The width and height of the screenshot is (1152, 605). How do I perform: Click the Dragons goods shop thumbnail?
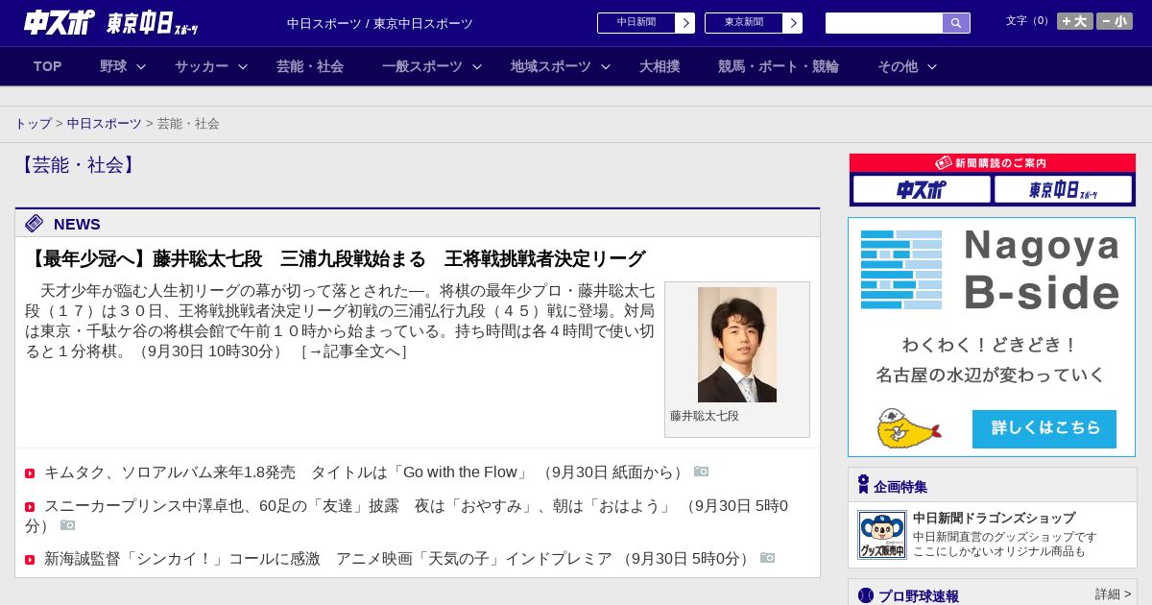coord(881,535)
